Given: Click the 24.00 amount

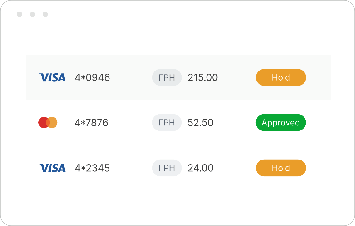Looking at the screenshot, I should (200, 168).
